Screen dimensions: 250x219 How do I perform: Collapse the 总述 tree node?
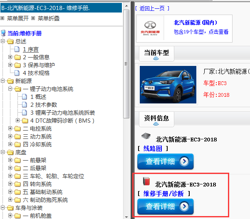click(2, 41)
